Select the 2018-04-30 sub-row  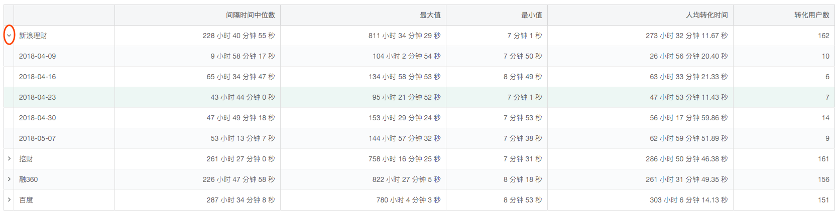tap(419, 118)
